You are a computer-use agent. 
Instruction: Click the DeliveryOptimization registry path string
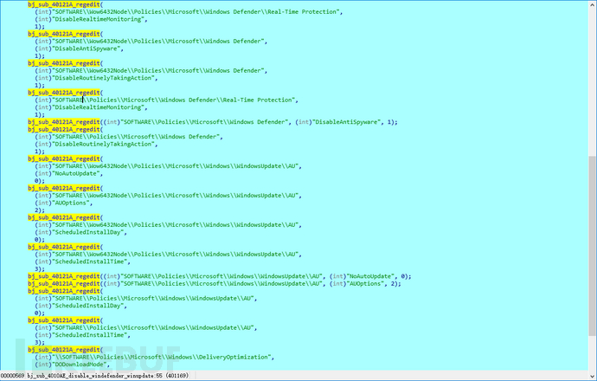162,357
